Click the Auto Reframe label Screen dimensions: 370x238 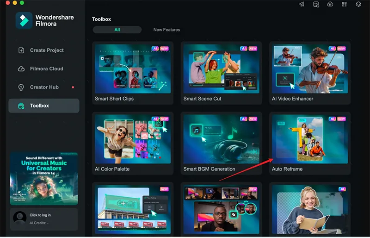pos(287,169)
